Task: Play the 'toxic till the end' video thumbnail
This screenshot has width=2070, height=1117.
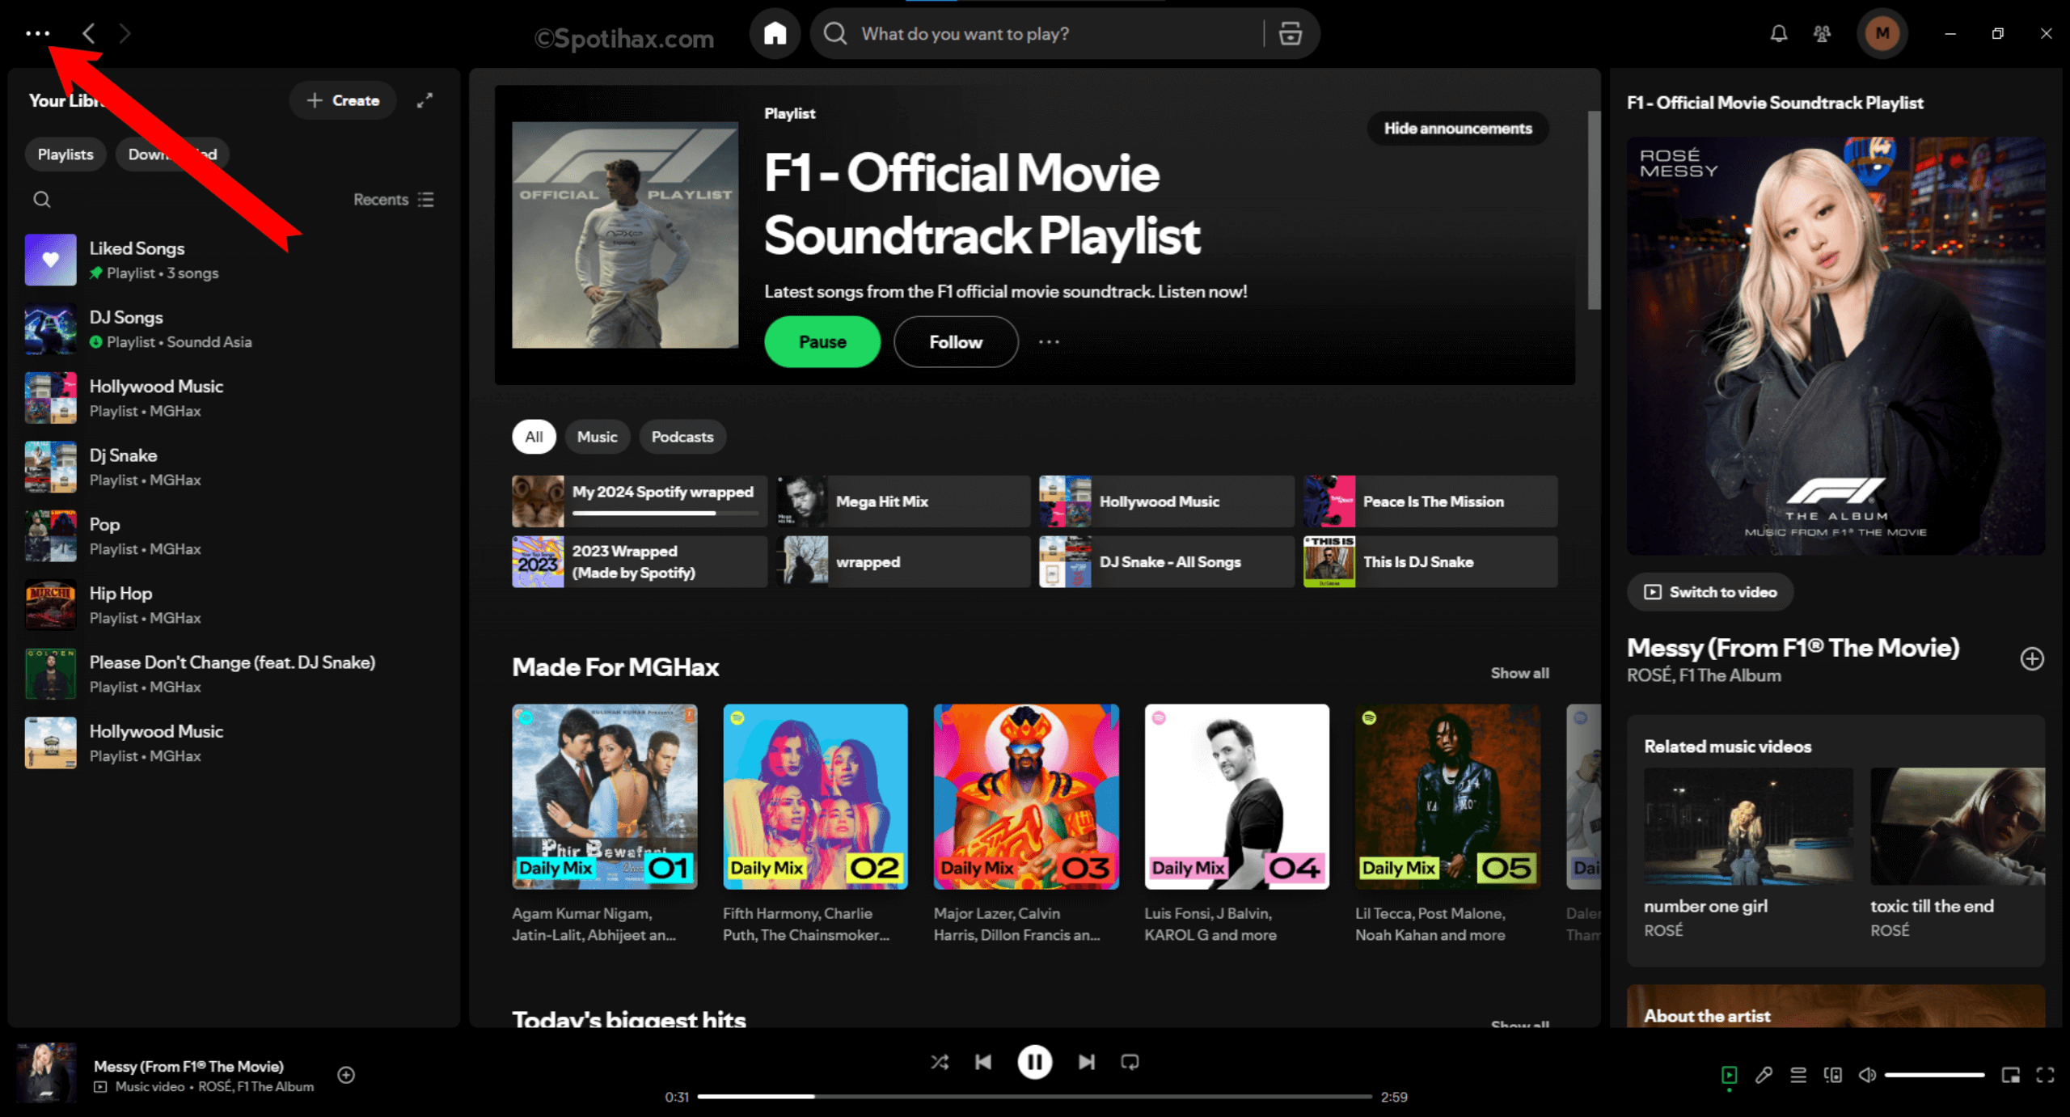Action: [1957, 826]
